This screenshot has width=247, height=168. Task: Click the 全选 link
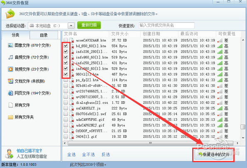[71, 155]
